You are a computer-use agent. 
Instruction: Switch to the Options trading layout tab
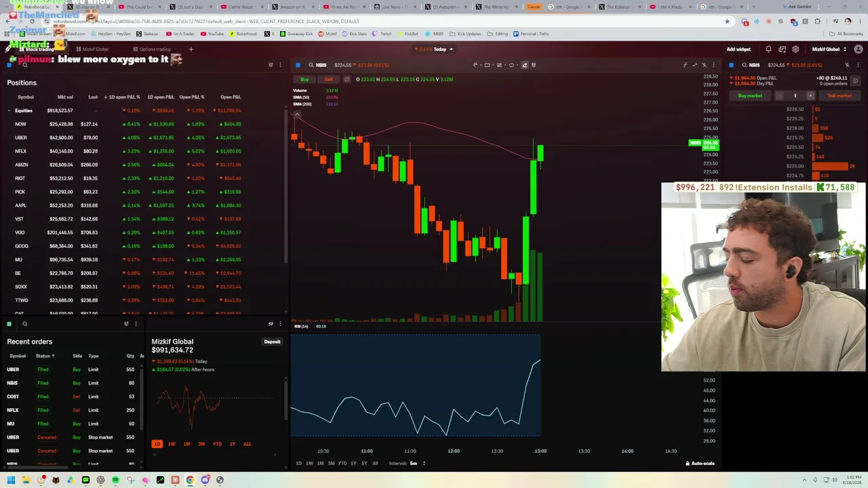click(152, 49)
